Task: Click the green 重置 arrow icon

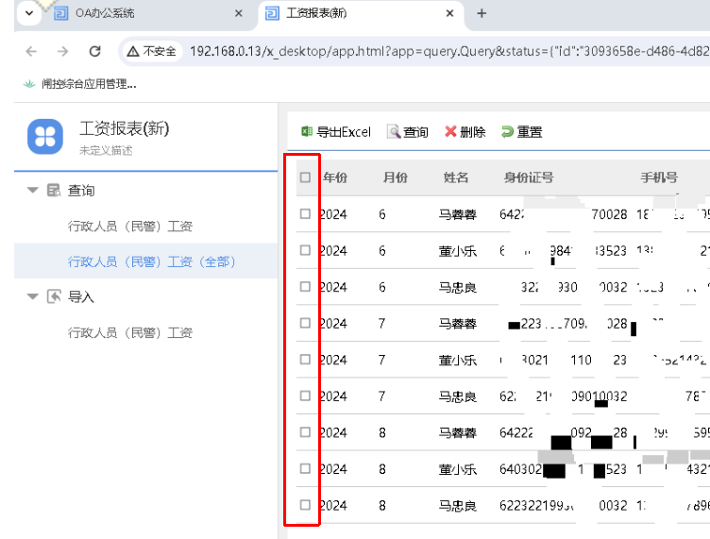Action: (x=507, y=132)
